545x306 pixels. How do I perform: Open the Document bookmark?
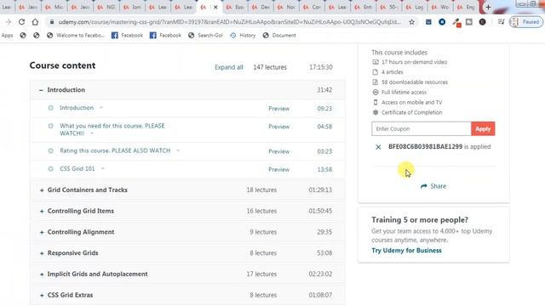(279, 36)
